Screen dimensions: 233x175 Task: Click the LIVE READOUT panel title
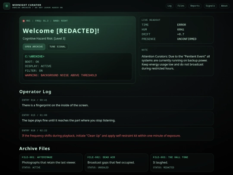click(151, 20)
